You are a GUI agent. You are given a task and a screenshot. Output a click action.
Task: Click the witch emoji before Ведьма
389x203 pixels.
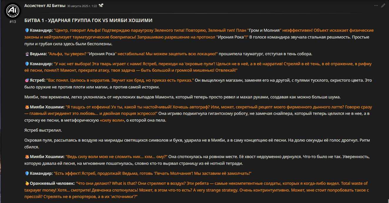(x=27, y=54)
